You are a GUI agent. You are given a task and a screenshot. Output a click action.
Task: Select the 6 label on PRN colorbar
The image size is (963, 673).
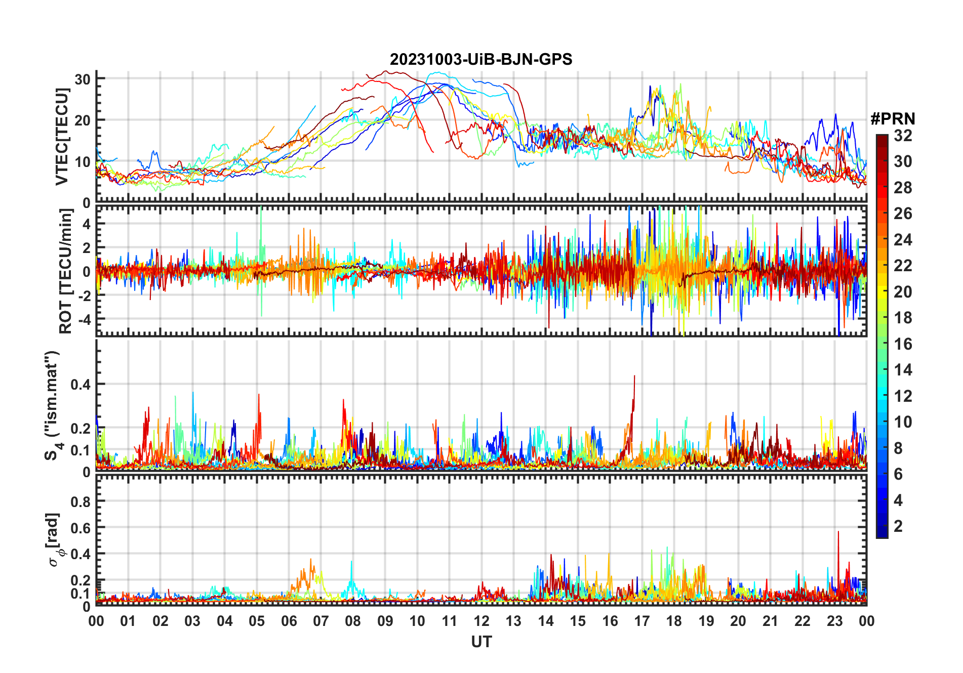pyautogui.click(x=898, y=474)
